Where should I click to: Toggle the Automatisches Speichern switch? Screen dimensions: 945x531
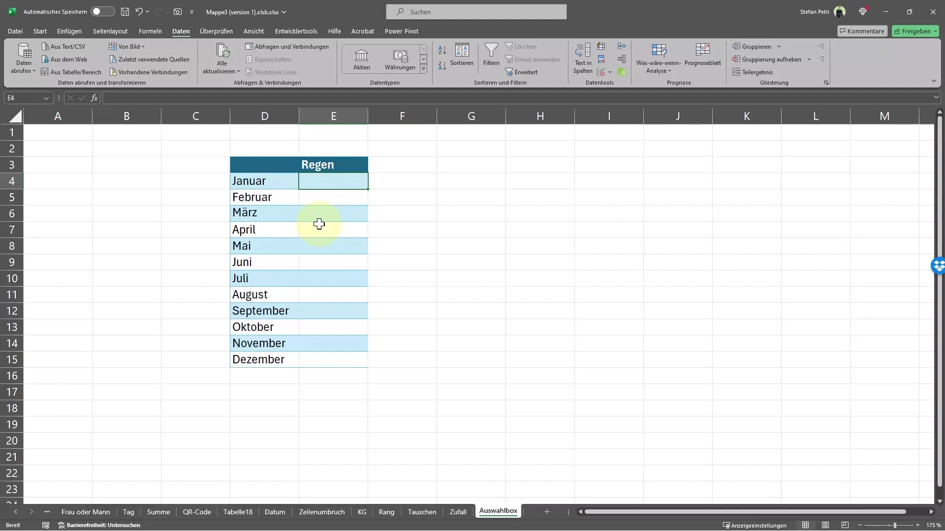pos(100,12)
